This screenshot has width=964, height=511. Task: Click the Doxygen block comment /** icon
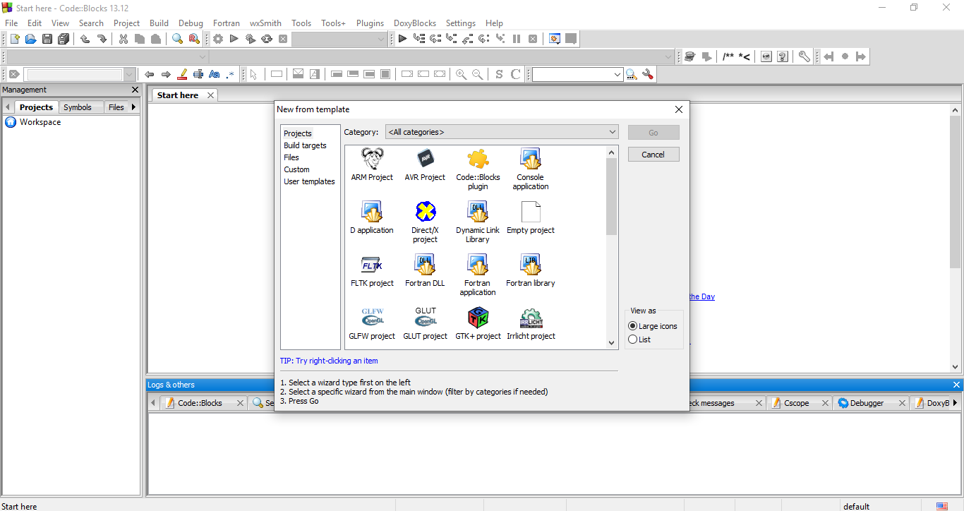pyautogui.click(x=728, y=56)
